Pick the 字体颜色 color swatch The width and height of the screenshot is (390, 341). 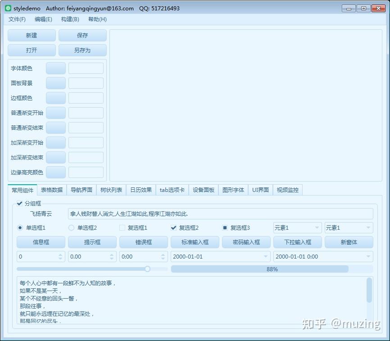click(55, 68)
